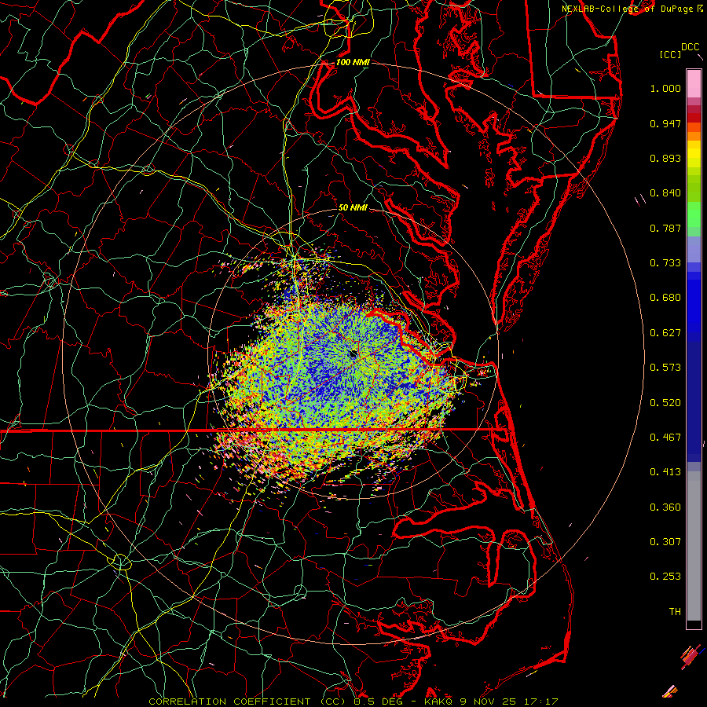
Task: Select the 0.787 scale value
Action: [x=665, y=228]
